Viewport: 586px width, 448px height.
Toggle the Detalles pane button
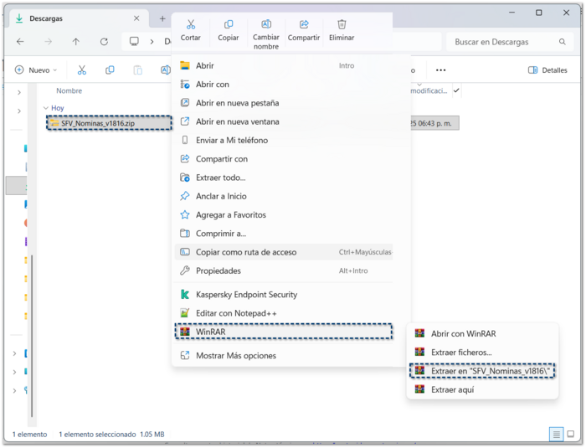click(547, 70)
